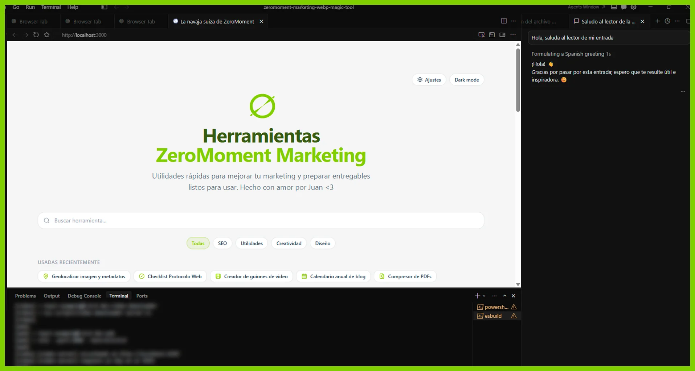This screenshot has width=695, height=371.
Task: Open the Help menu
Action: click(73, 7)
